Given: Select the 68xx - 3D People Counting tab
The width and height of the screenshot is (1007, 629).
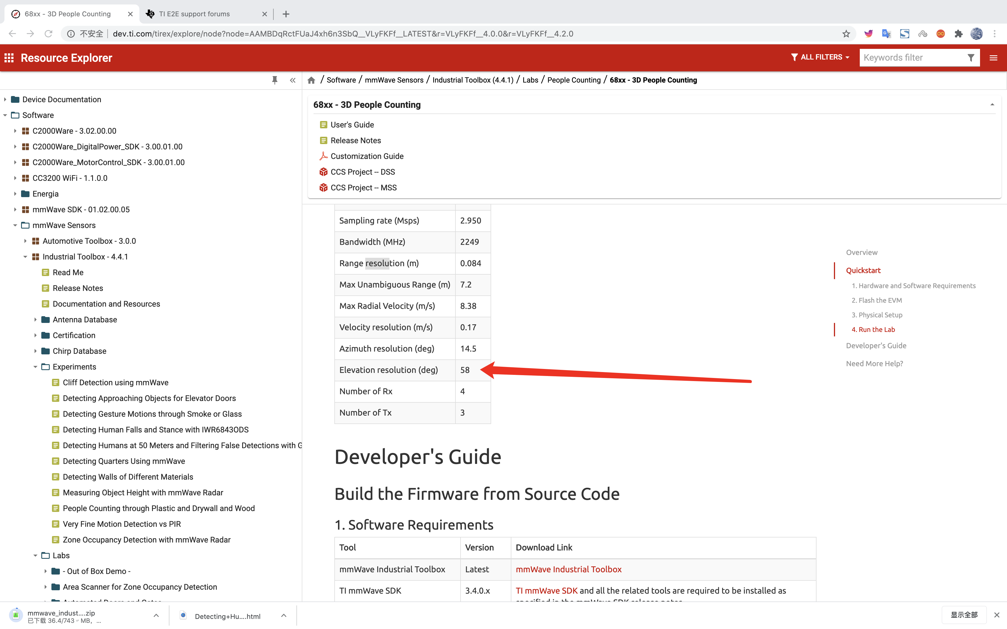Looking at the screenshot, I should 72,14.
